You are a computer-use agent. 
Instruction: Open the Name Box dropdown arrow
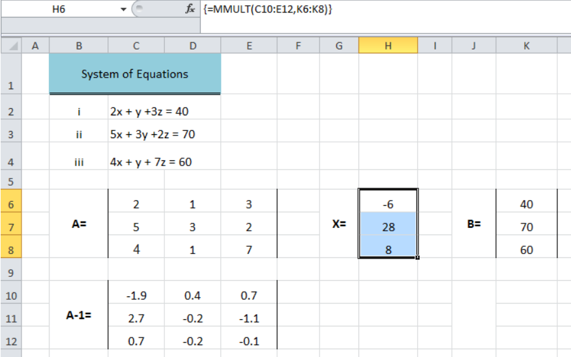(123, 9)
